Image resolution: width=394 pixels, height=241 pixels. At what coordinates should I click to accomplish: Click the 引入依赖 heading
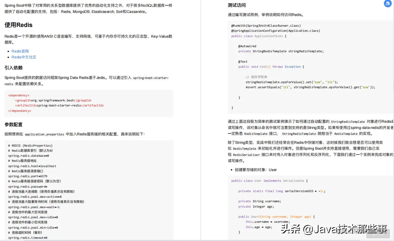13,68
